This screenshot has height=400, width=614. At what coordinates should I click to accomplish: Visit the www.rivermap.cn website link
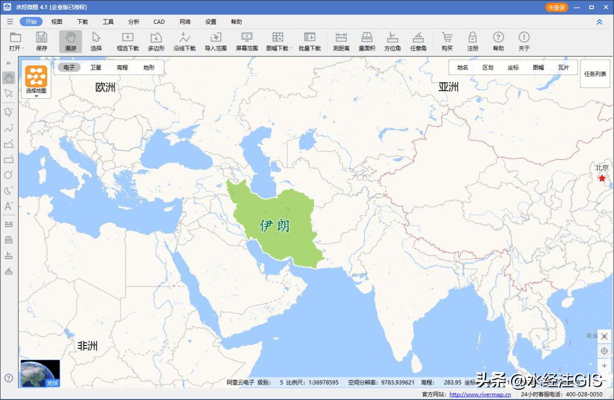click(x=480, y=394)
